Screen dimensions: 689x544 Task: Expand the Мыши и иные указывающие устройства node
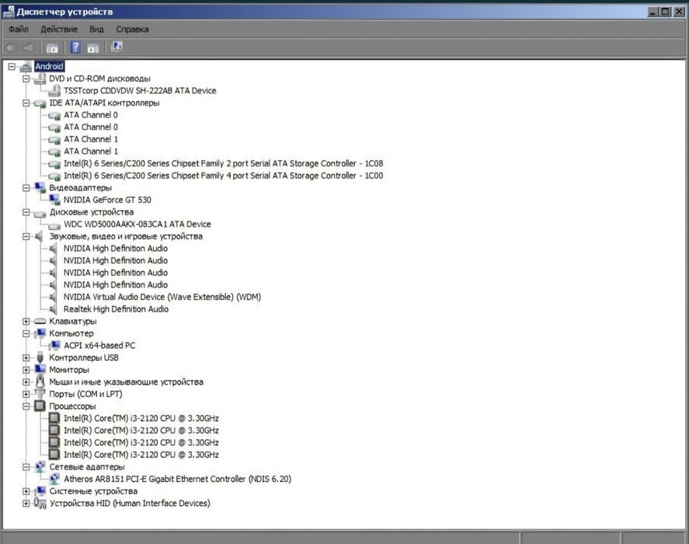(x=26, y=382)
